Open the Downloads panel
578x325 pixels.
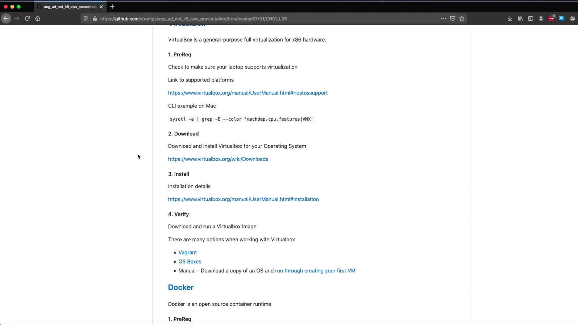coord(510,19)
